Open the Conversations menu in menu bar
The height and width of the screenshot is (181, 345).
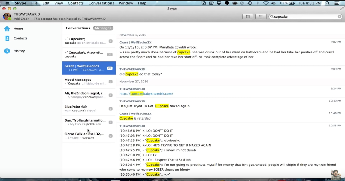click(101, 3)
